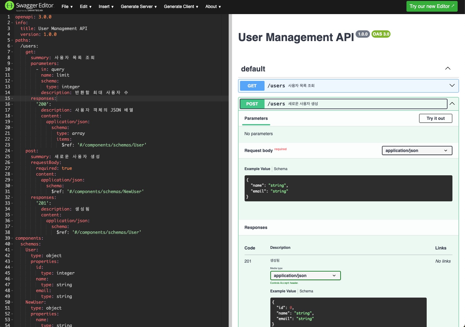
Task: Click the 'type: array' editor line
Action: pyautogui.click(x=71, y=133)
